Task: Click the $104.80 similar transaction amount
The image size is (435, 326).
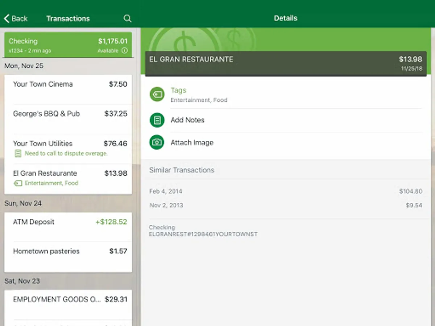Action: tap(411, 191)
